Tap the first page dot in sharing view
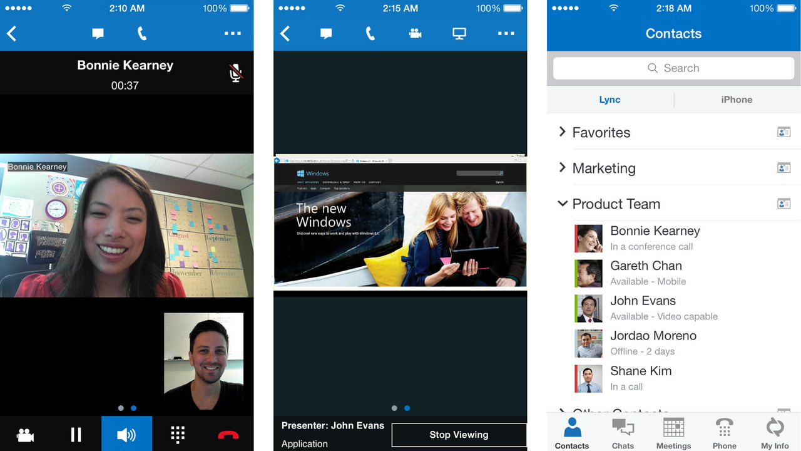 [x=394, y=408]
